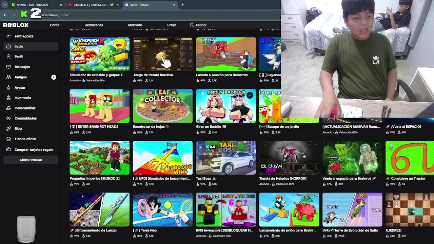Open ENTER BRAINROT HEADS thumbnail

(x=100, y=106)
